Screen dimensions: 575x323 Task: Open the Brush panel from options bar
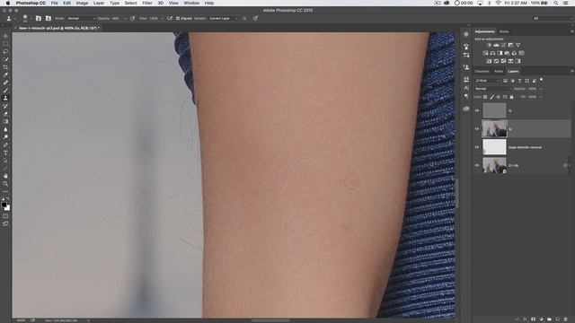[38, 18]
